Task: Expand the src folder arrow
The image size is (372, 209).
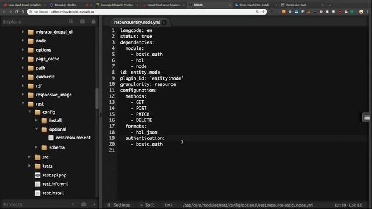Action: (30, 157)
